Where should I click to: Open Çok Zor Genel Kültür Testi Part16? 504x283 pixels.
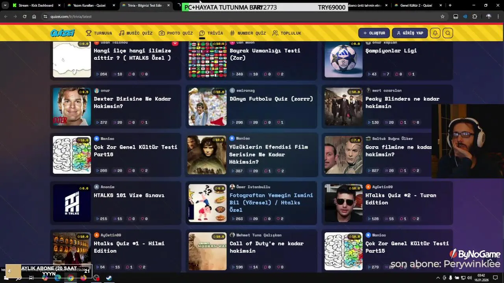pyautogui.click(x=135, y=151)
